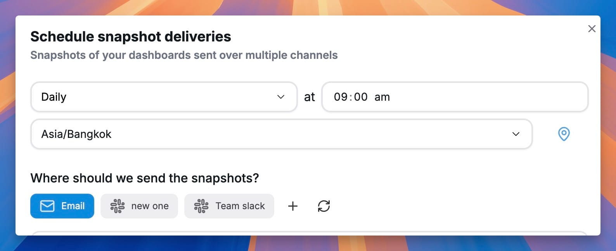This screenshot has width=616, height=251.
Task: Click the "Schedule snapshot deliveries" title
Action: (131, 37)
